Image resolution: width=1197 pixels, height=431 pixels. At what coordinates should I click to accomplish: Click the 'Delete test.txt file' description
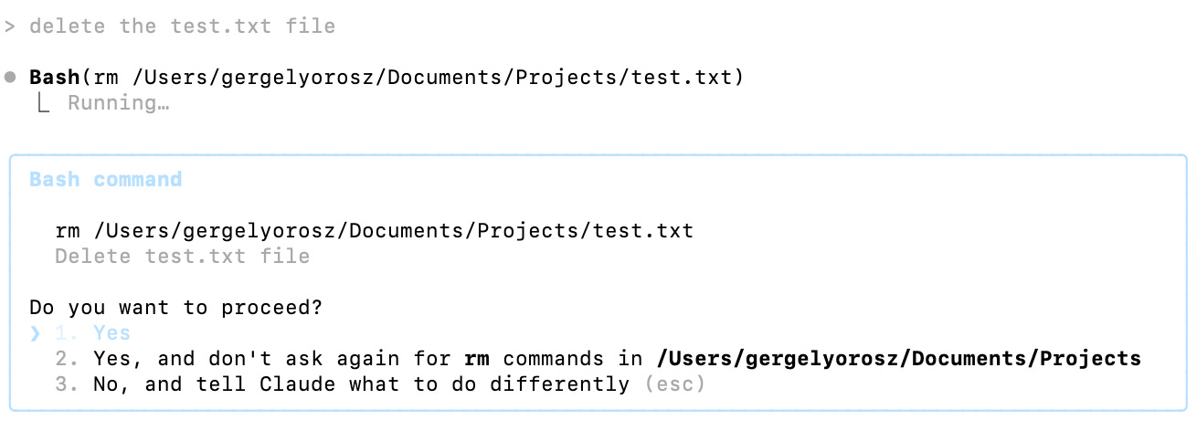tap(183, 257)
